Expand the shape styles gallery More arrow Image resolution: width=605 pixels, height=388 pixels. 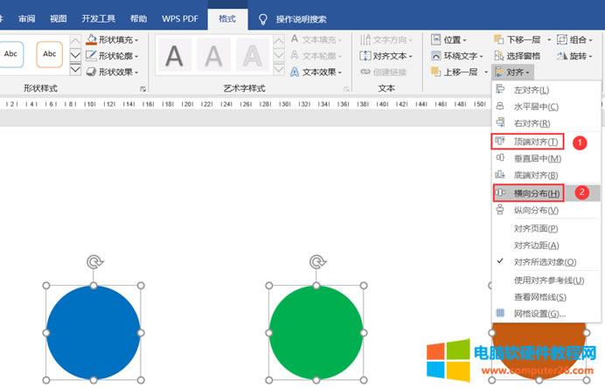(75, 70)
